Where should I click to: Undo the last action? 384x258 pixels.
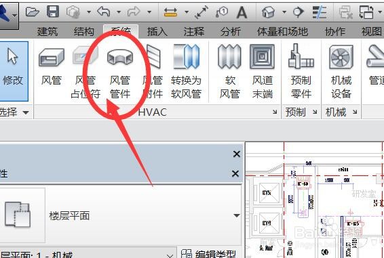pos(103,12)
